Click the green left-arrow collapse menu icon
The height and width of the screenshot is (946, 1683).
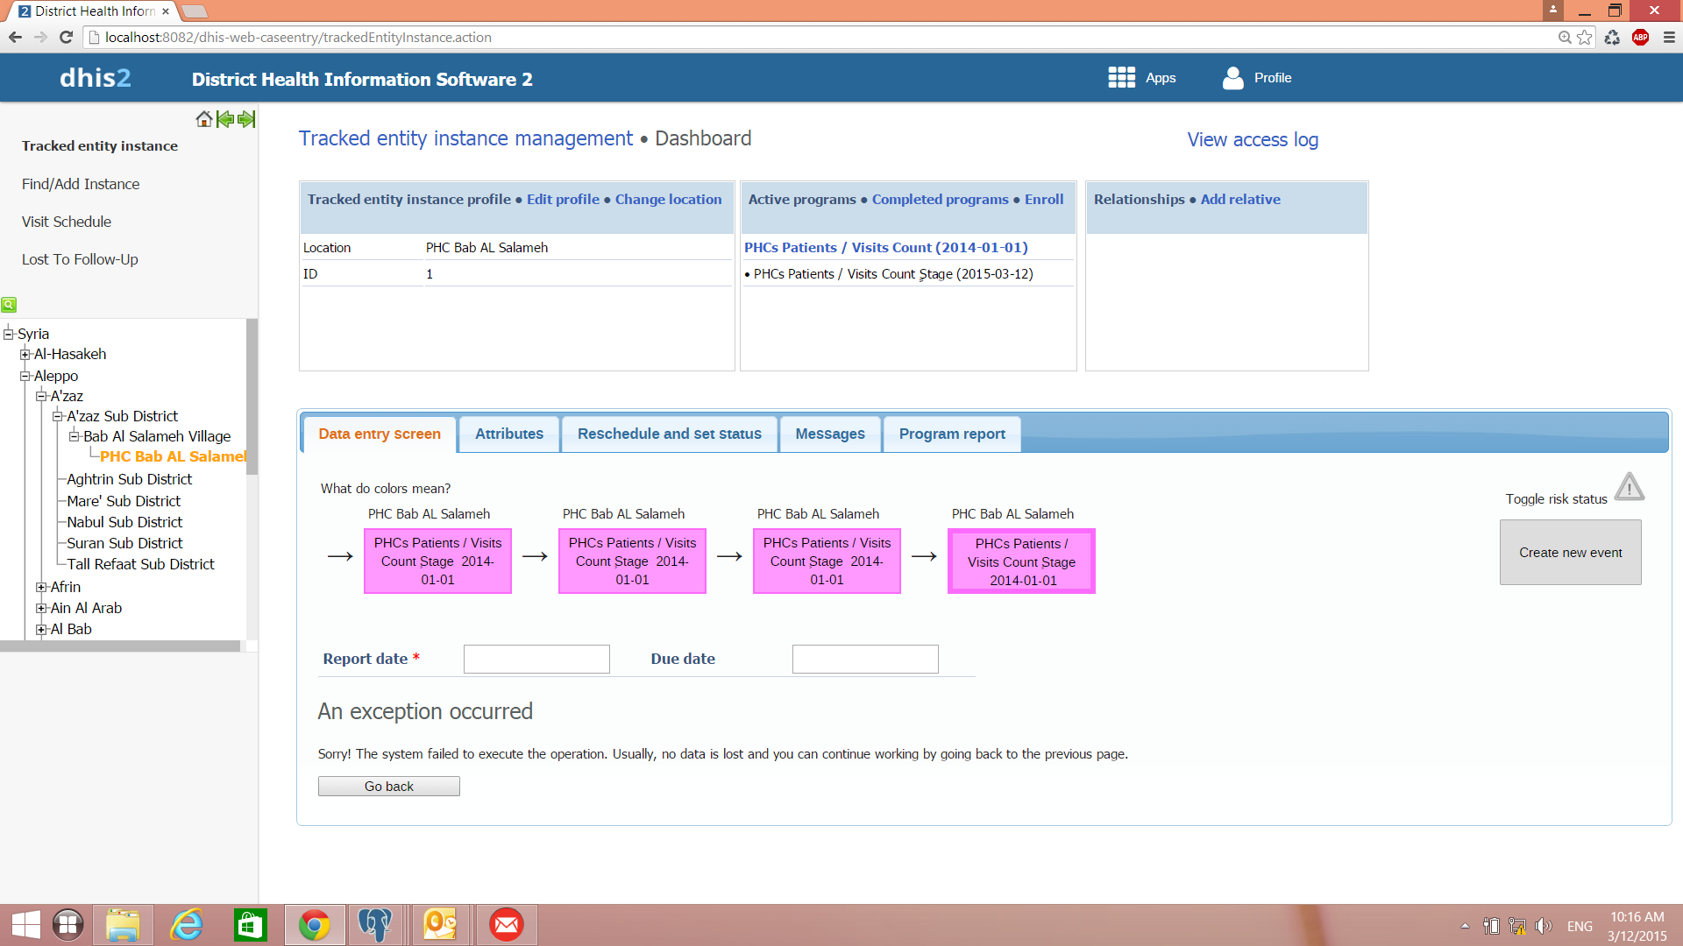225,119
